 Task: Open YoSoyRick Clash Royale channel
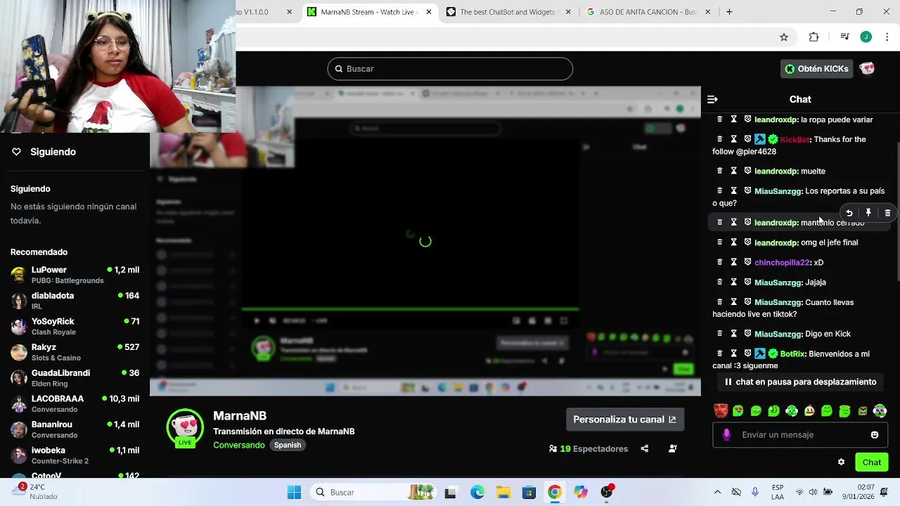(x=75, y=327)
